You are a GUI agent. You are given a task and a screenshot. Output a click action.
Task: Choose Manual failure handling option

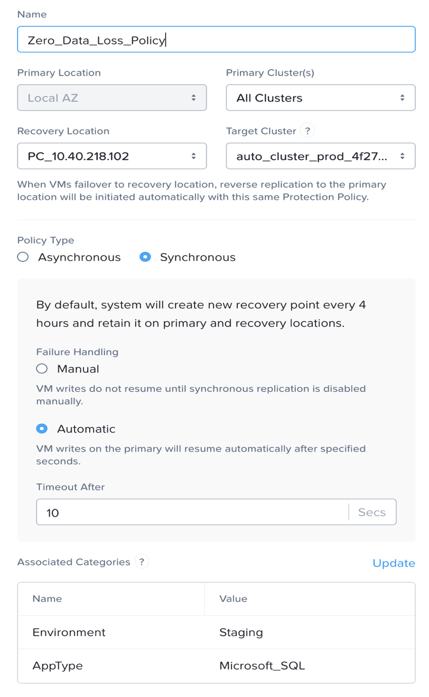click(42, 369)
